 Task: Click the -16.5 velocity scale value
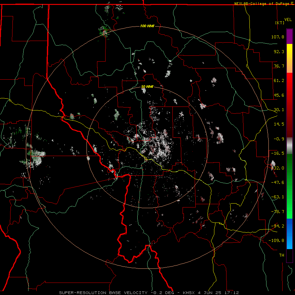coord(278,153)
